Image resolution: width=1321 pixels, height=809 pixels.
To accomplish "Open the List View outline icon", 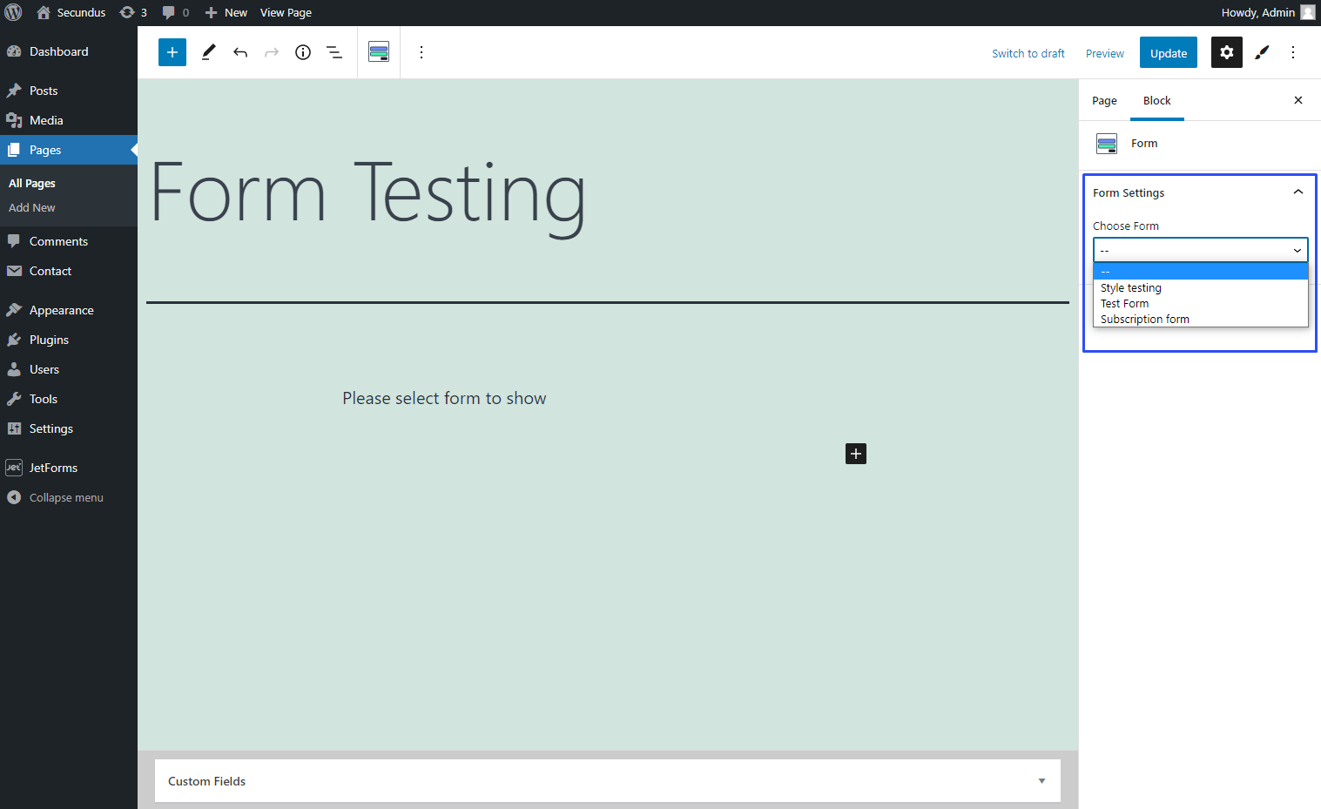I will pyautogui.click(x=334, y=52).
